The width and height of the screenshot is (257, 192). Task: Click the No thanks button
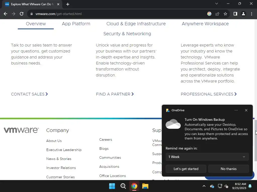(228, 169)
